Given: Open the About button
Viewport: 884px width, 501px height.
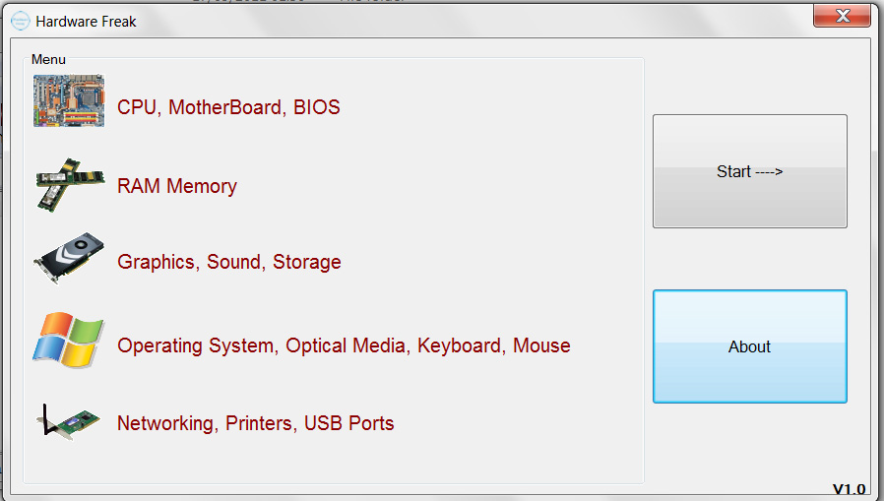Looking at the screenshot, I should point(750,346).
